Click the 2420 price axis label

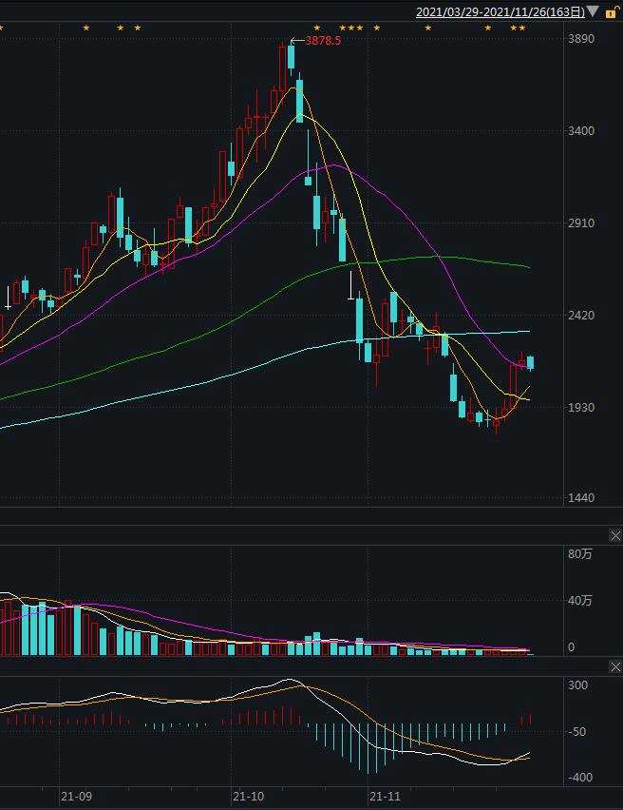(x=581, y=315)
